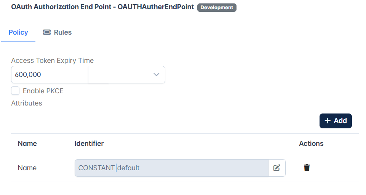Click the Development environment badge
The width and height of the screenshot is (366, 195).
(x=217, y=8)
